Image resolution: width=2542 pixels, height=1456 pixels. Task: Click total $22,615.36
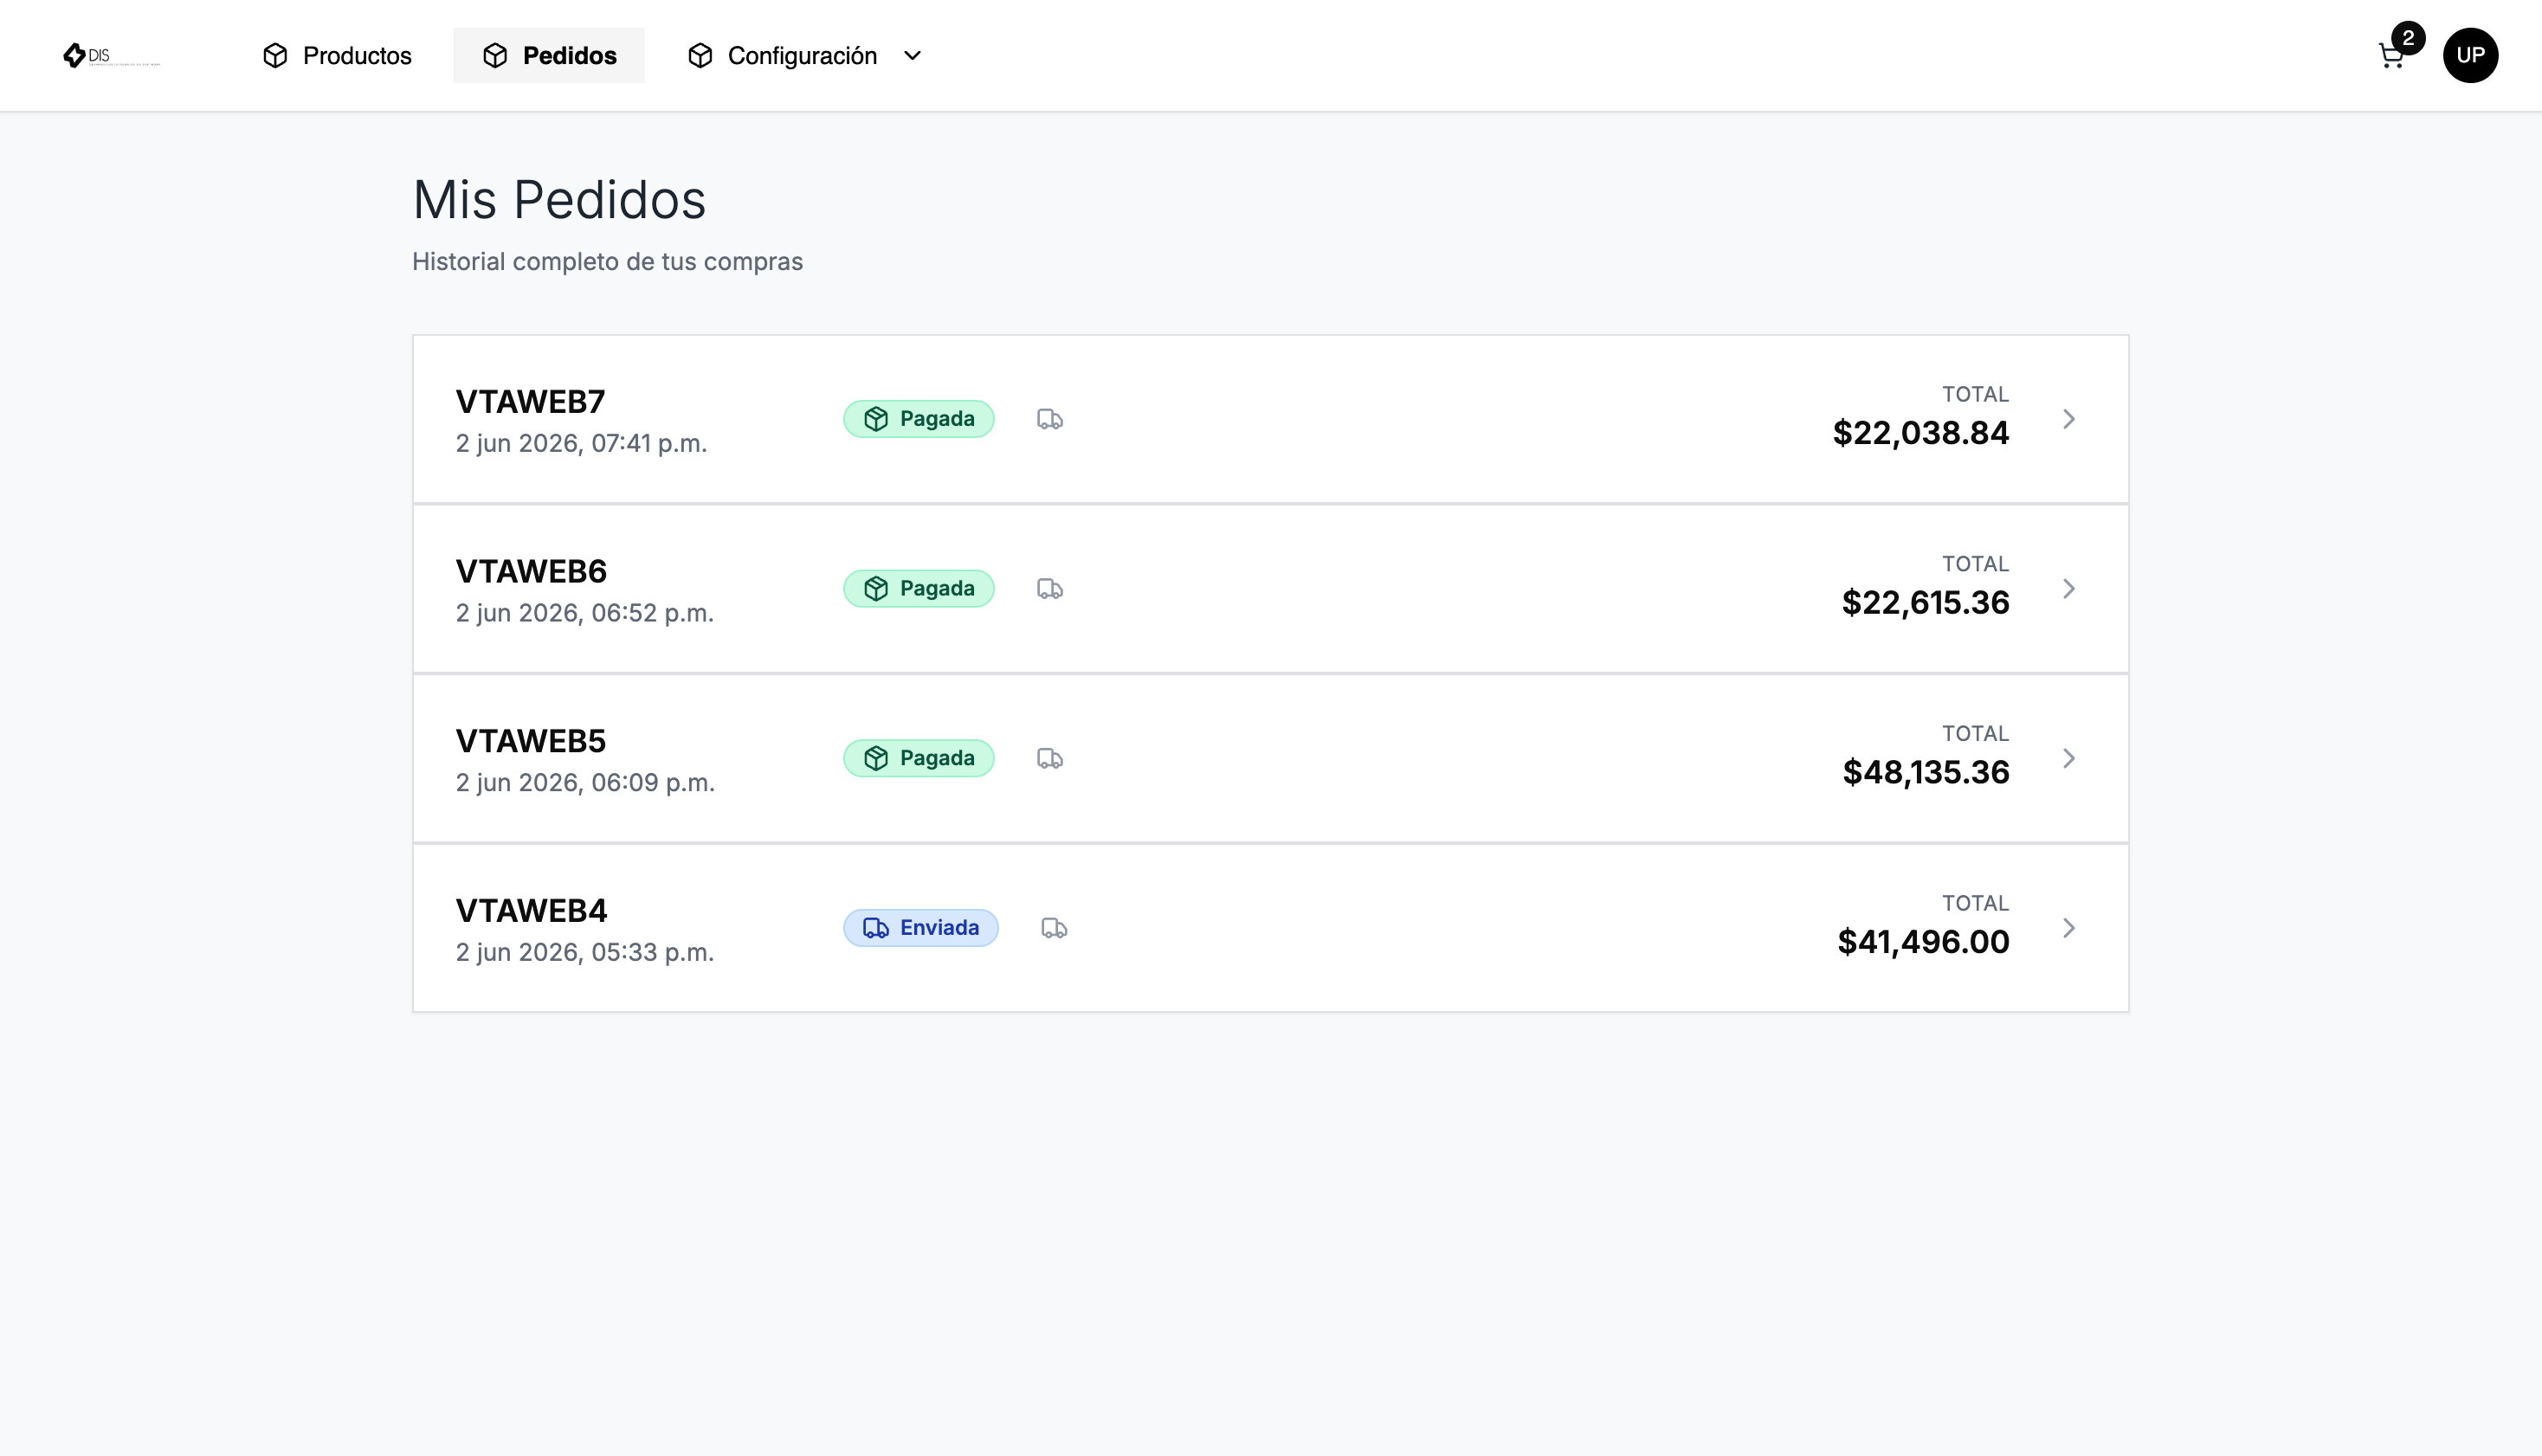[x=1925, y=603]
